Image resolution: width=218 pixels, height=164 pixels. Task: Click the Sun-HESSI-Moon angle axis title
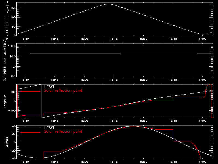pos(5,60)
